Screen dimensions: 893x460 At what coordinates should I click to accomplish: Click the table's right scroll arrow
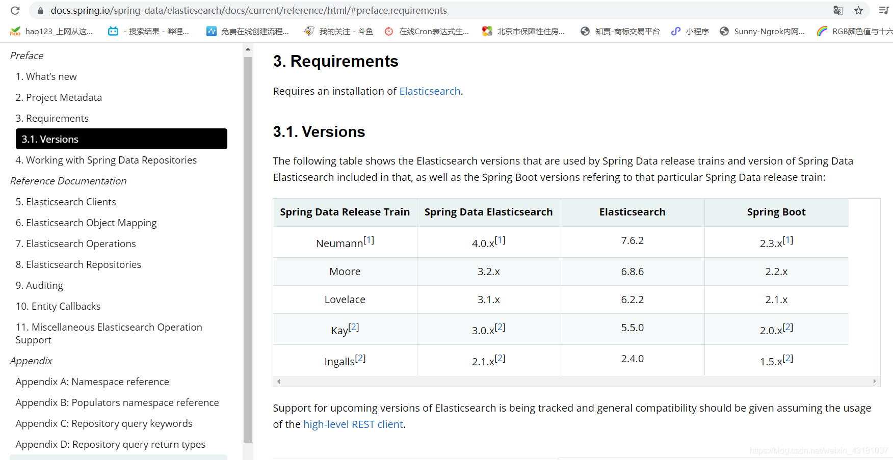875,381
